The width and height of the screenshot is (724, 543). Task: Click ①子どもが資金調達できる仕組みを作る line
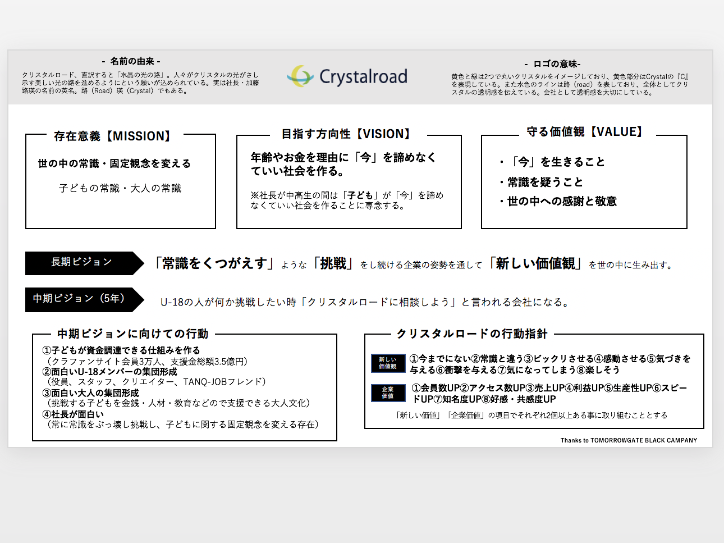tap(121, 350)
